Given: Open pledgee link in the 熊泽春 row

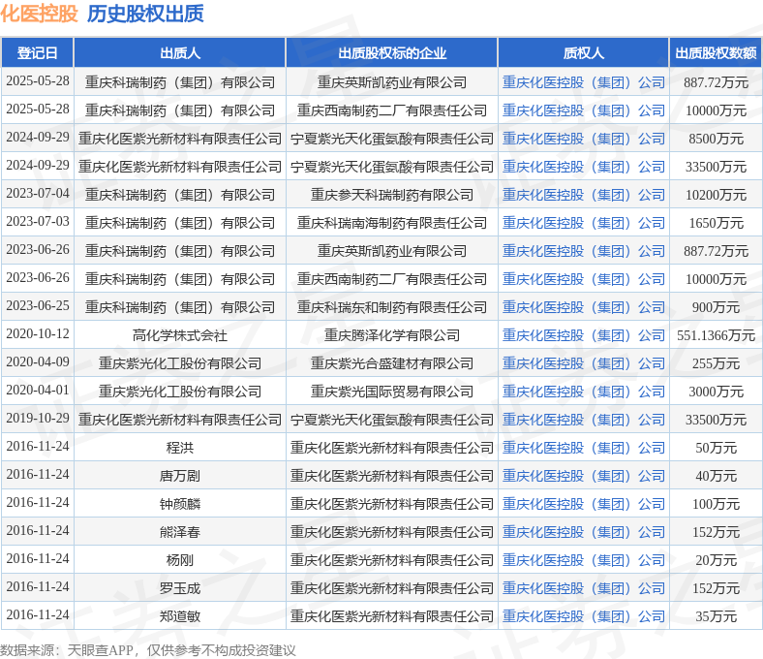Looking at the screenshot, I should point(583,532).
